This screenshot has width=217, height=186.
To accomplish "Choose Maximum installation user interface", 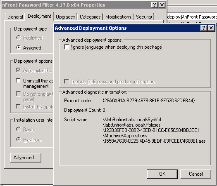I will 19,139.
